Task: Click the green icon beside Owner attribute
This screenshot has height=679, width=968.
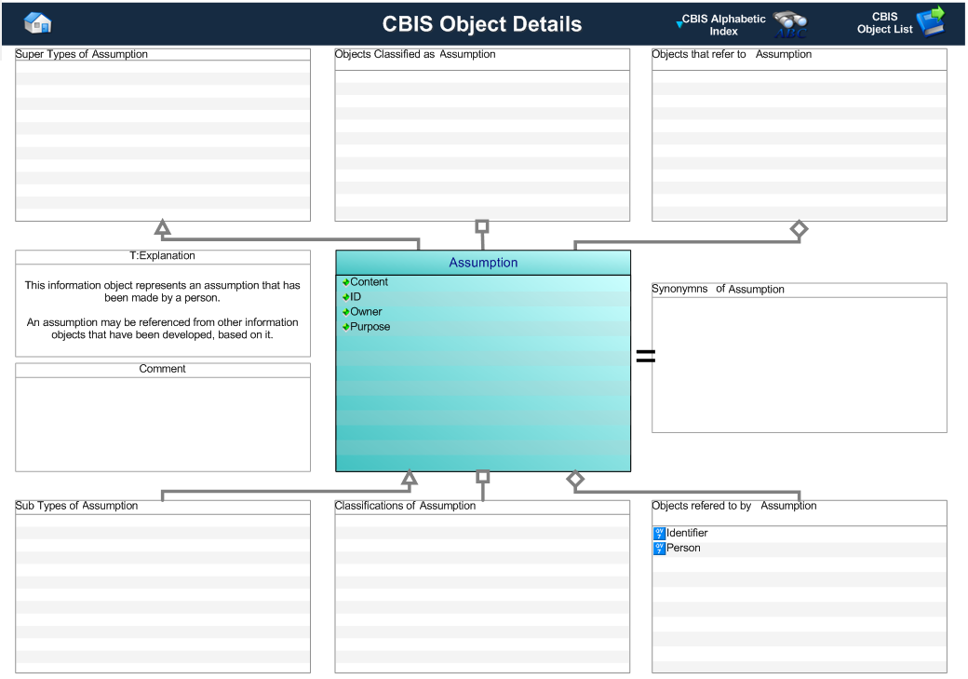Action: click(345, 312)
